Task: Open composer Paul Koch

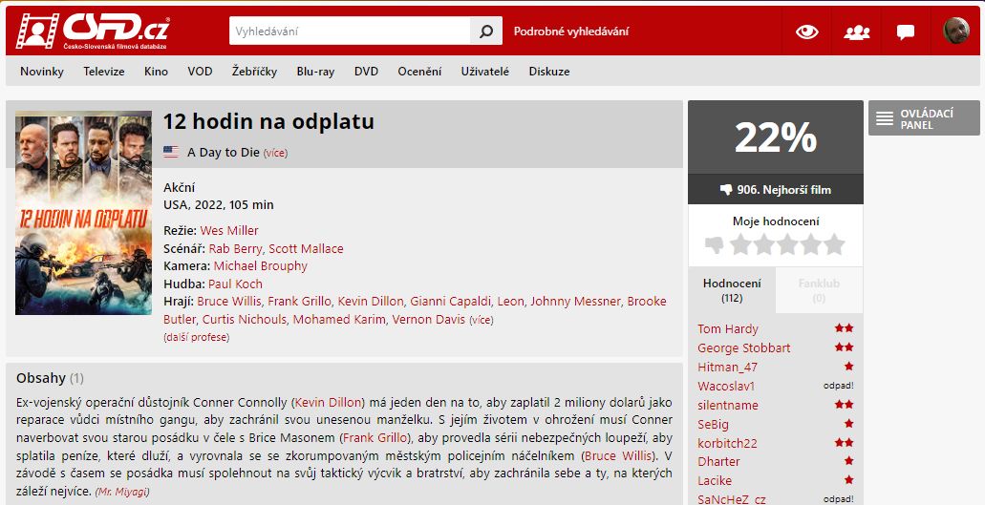Action: click(236, 284)
